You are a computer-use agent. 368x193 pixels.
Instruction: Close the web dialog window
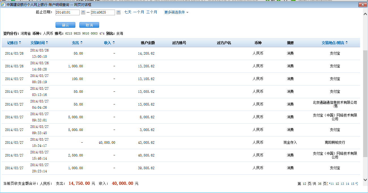click(362, 5)
